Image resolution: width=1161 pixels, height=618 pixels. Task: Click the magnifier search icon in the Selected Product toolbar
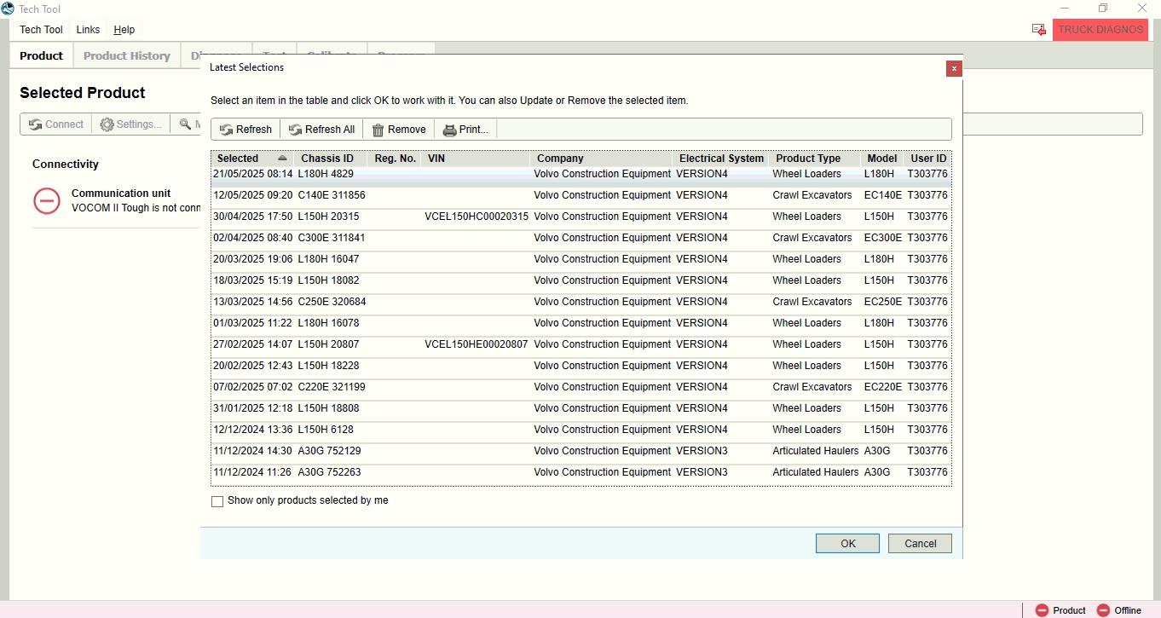point(185,124)
